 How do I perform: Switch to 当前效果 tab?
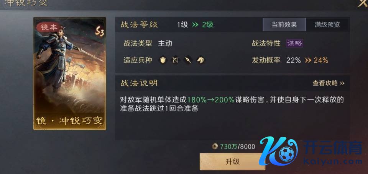[x=284, y=24]
